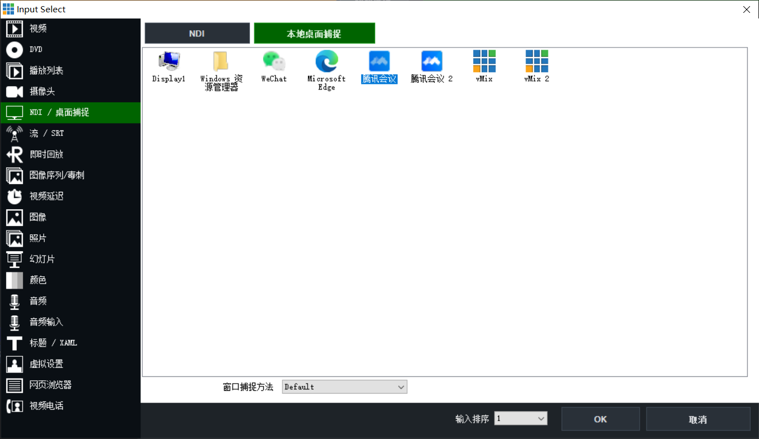Open the DVD input category
Viewport: 759px width, 439px height.
[36, 50]
